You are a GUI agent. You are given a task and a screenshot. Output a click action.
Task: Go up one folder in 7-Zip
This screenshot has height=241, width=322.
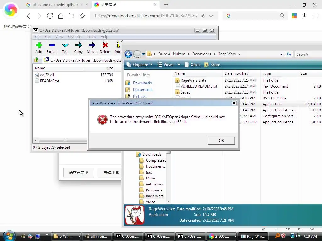point(36,60)
